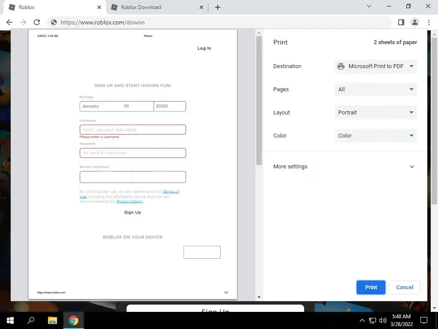
Task: Open the Chrome profile avatar icon
Action: click(415, 22)
